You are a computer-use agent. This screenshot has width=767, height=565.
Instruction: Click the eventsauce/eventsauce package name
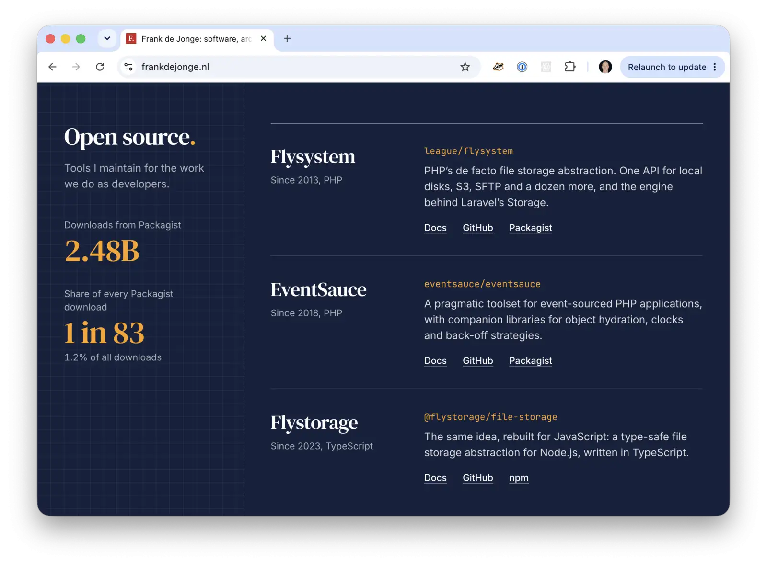pos(482,284)
